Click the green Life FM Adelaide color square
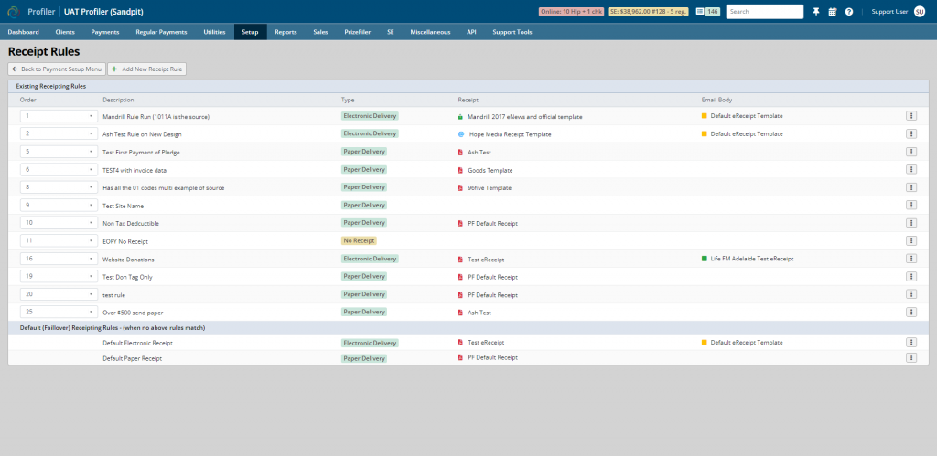Screen dimensions: 937x456 704,259
